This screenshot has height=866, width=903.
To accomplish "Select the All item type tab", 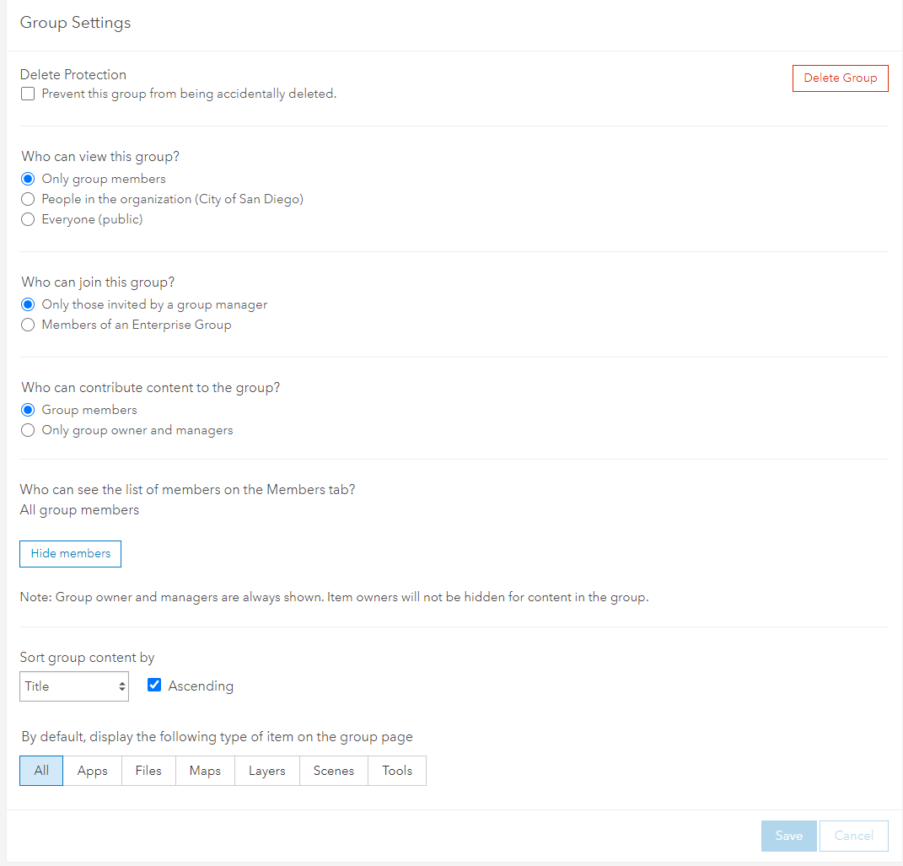I will click(x=41, y=771).
